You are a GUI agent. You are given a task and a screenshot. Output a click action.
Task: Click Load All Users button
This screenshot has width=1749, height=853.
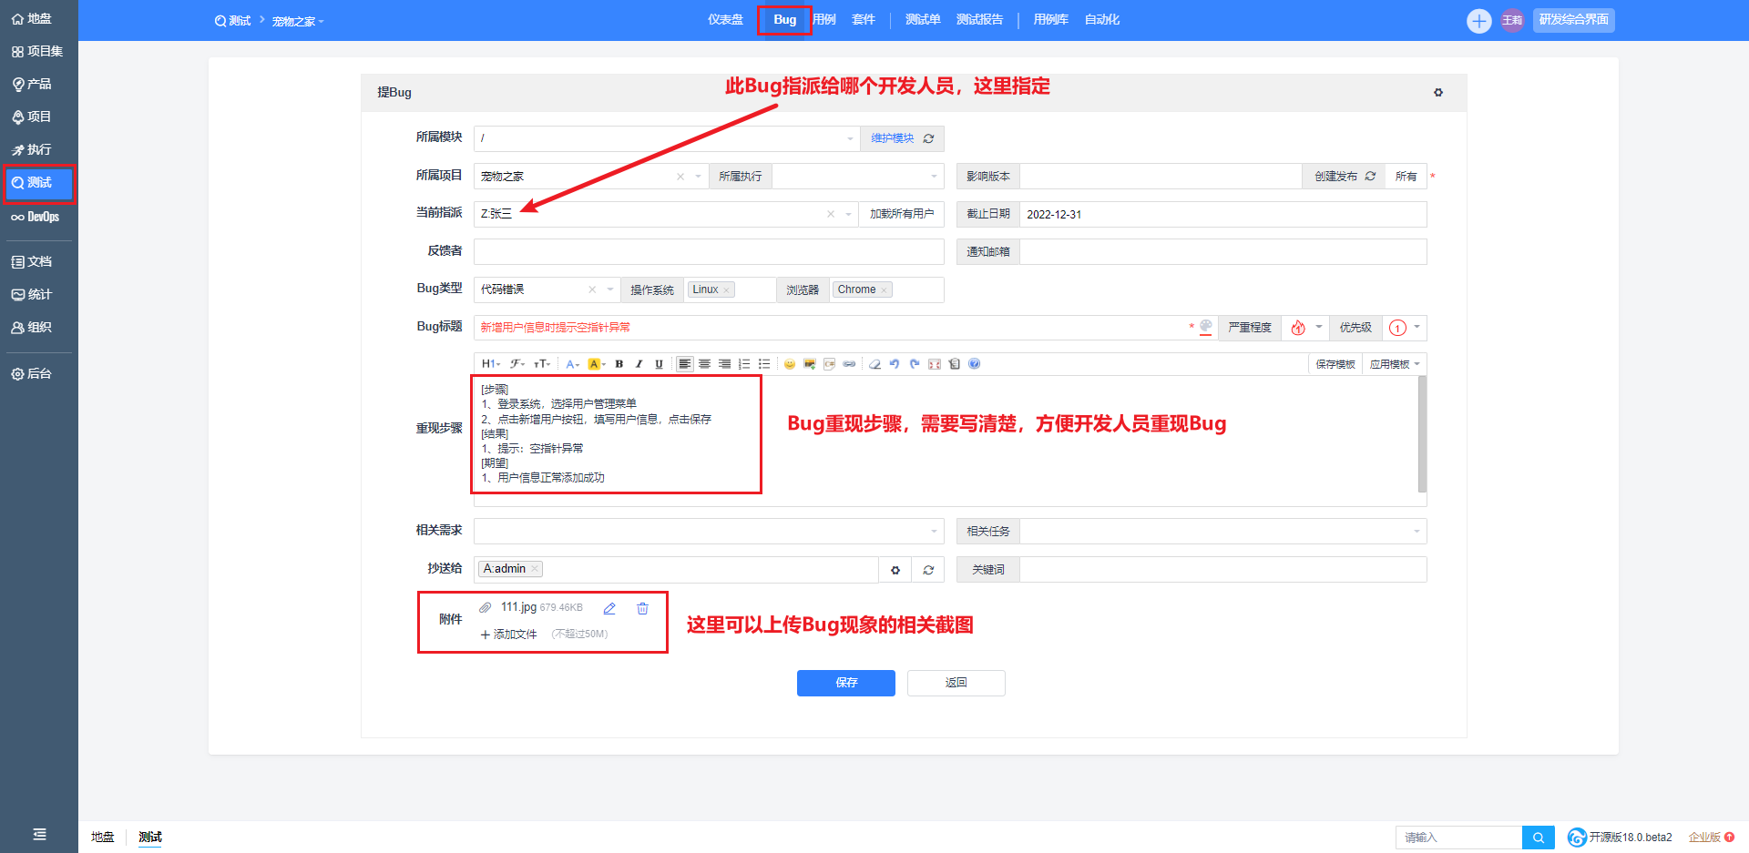coord(902,214)
